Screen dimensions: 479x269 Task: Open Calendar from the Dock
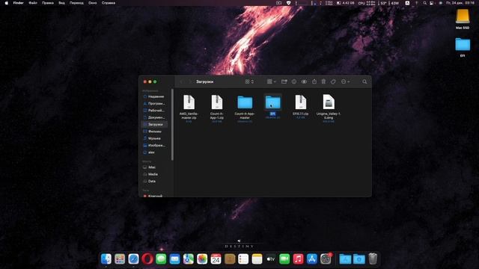(216, 259)
